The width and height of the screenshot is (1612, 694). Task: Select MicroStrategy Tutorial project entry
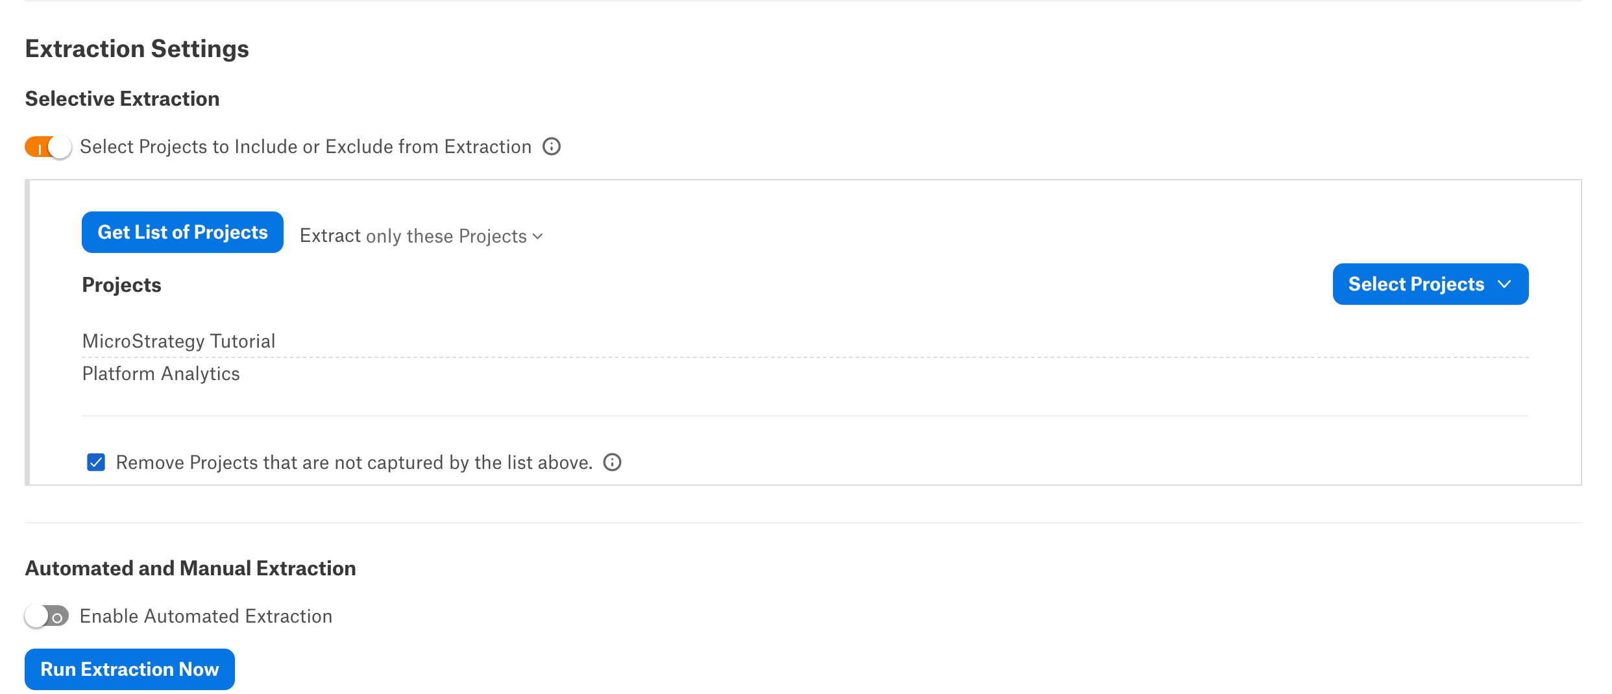click(179, 341)
